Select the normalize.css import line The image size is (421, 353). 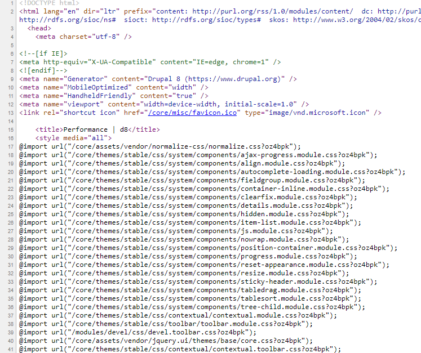click(159, 146)
